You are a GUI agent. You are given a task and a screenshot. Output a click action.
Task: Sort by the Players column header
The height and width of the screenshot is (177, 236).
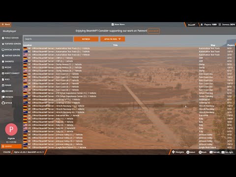[231, 45]
